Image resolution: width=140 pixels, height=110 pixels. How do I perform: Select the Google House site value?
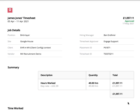27,41
